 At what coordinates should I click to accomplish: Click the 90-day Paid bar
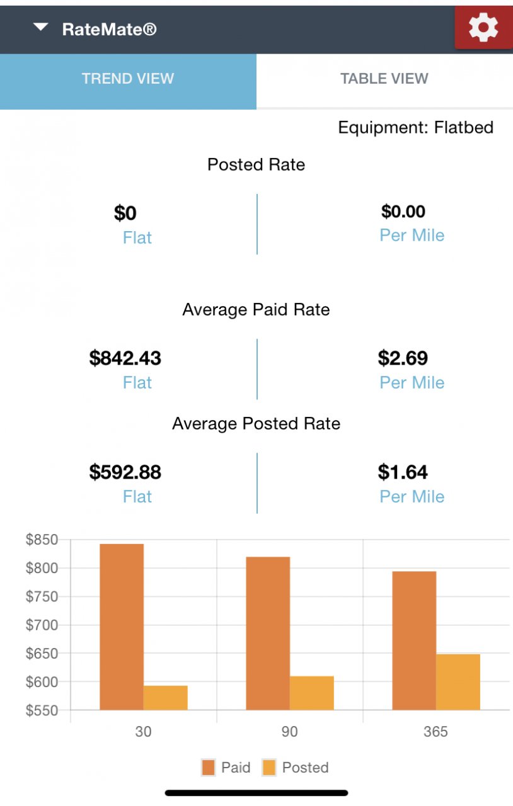[x=268, y=633]
